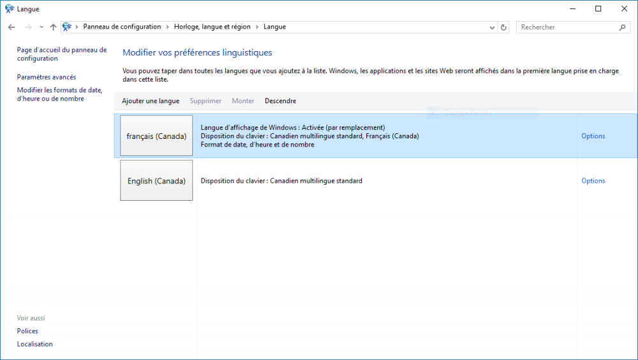Select the français (Canada) language tile
Viewport: 638px width, 360px height.
tap(156, 136)
